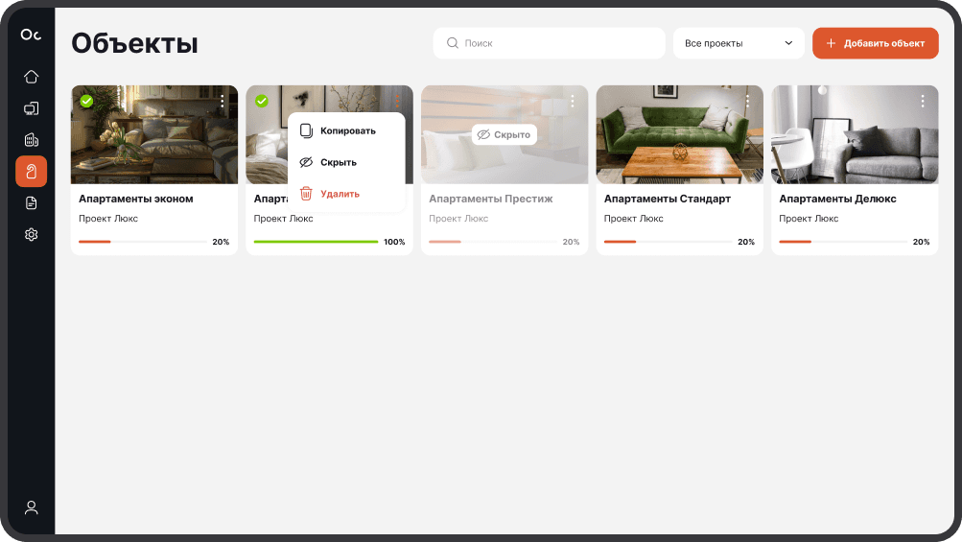
Task: Open Settings gear in sidebar
Action: click(31, 234)
